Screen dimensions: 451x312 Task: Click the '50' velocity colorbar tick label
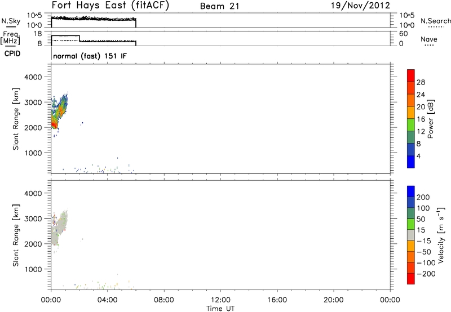[x=421, y=219]
